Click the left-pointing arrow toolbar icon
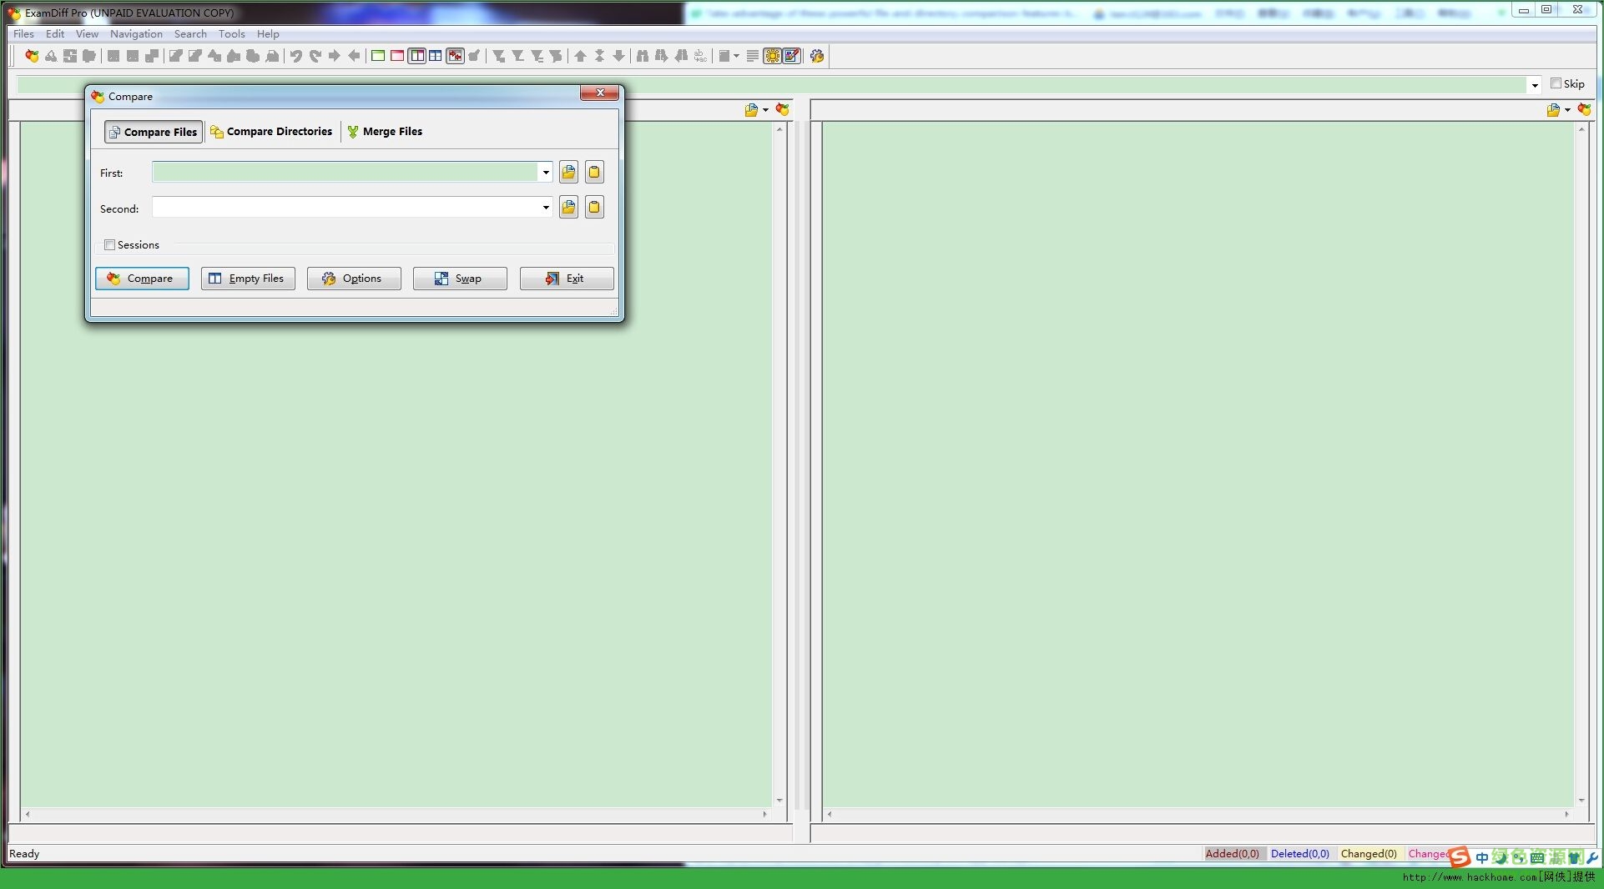This screenshot has height=889, width=1604. (354, 56)
